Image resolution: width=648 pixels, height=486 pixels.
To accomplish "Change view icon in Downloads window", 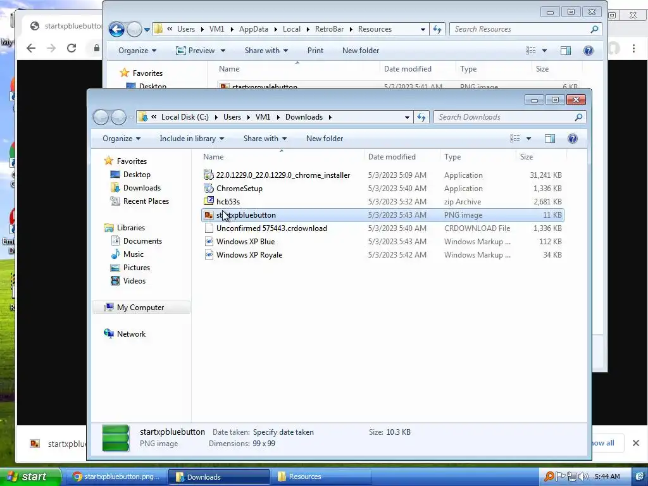I will coord(515,139).
